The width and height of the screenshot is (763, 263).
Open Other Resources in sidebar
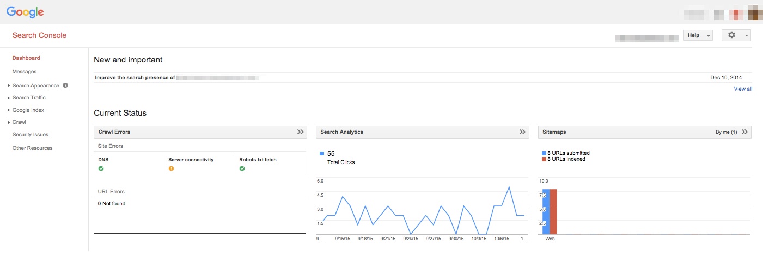32,148
